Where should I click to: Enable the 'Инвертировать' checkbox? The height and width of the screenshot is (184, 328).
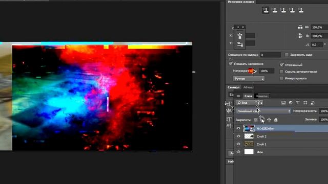281,78
